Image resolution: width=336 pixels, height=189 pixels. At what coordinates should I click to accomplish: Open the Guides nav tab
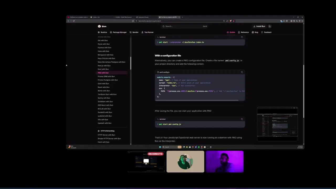coord(231,32)
